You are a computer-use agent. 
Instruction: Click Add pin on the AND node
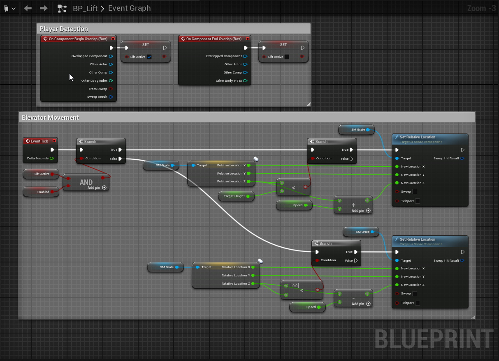(x=97, y=187)
